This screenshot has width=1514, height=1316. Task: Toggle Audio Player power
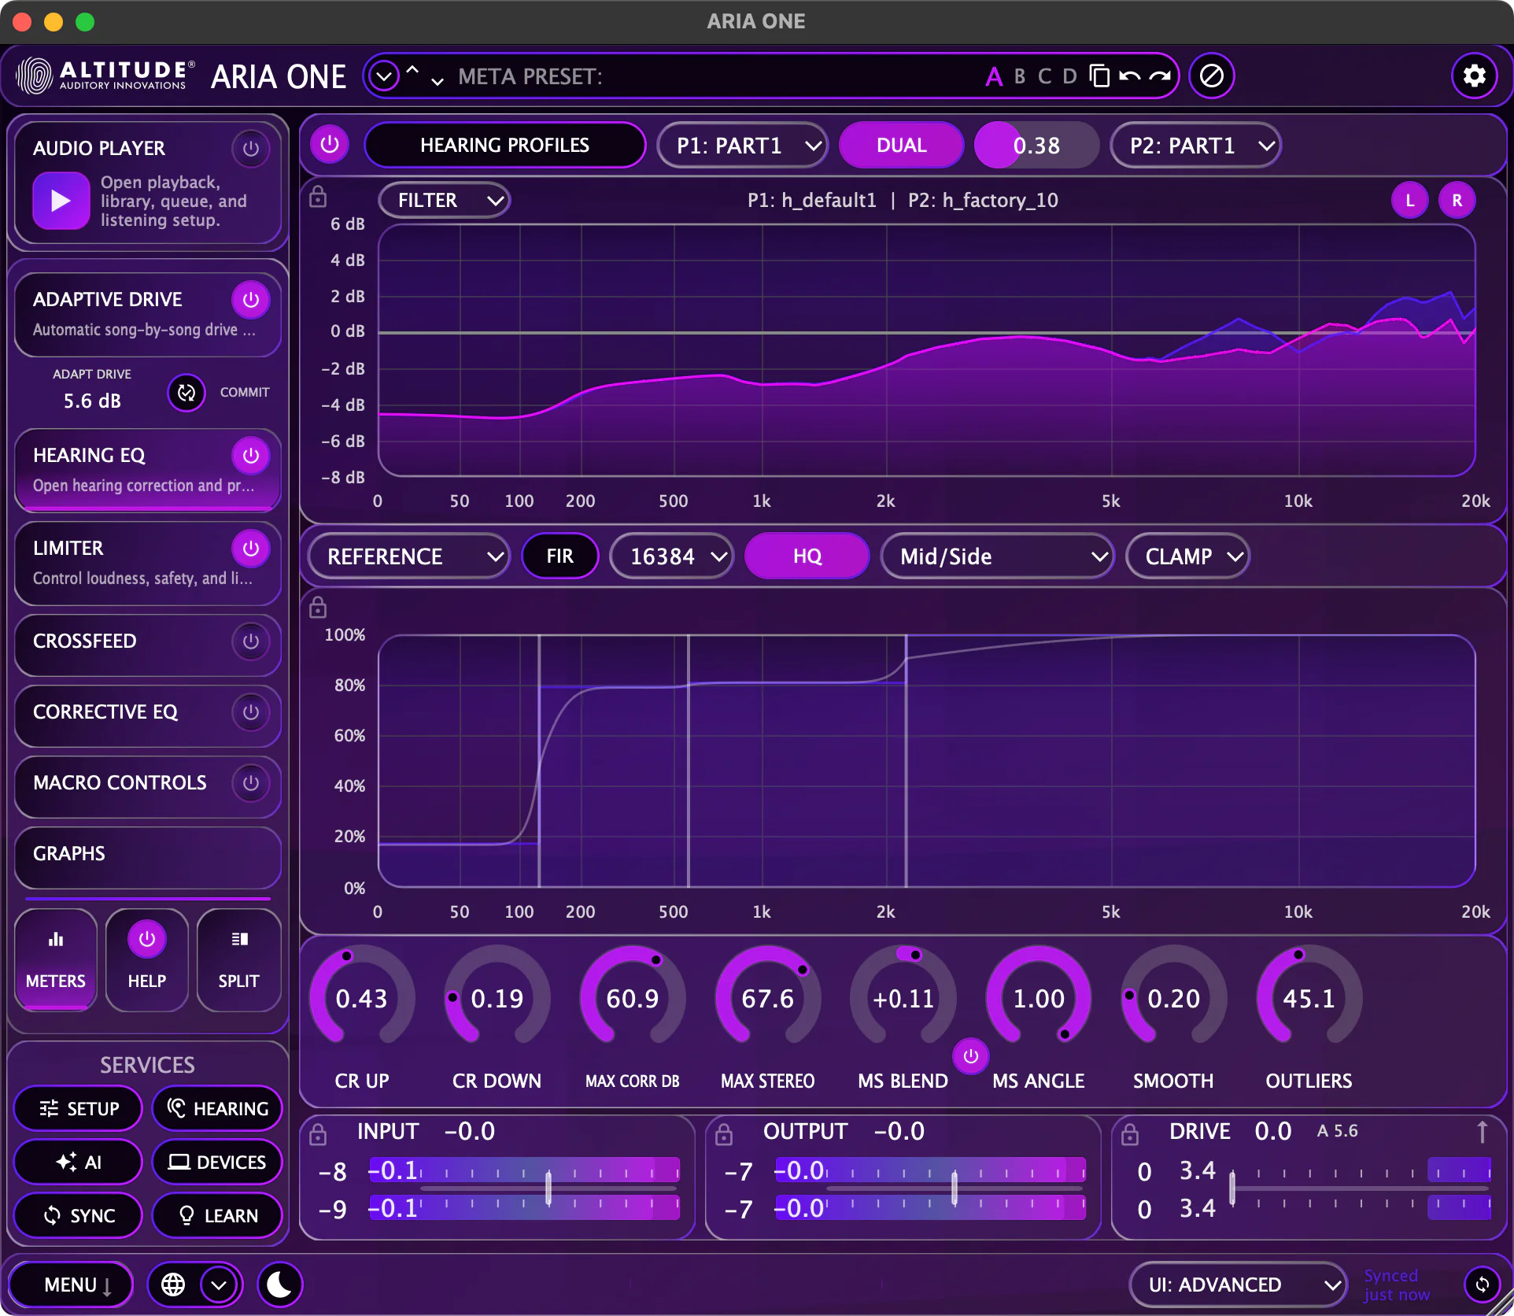point(251,148)
